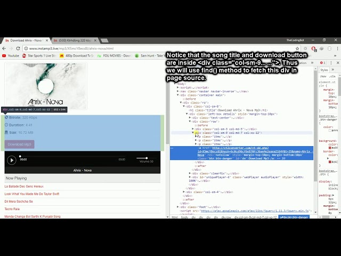Image resolution: width=341 pixels, height=256 pixels.
Task: Open the FOU MOVIES bookmark
Action: (115, 55)
